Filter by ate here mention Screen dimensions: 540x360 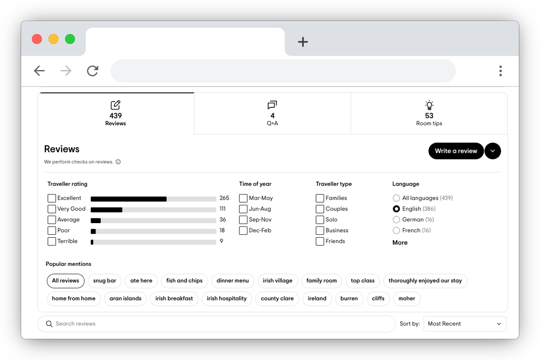[x=141, y=281]
